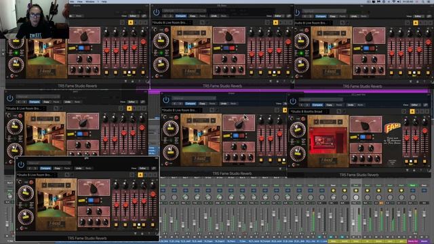This screenshot has width=434, height=244.
Task: Click power icon in the middle-left reverb window
Action: (x=10, y=98)
